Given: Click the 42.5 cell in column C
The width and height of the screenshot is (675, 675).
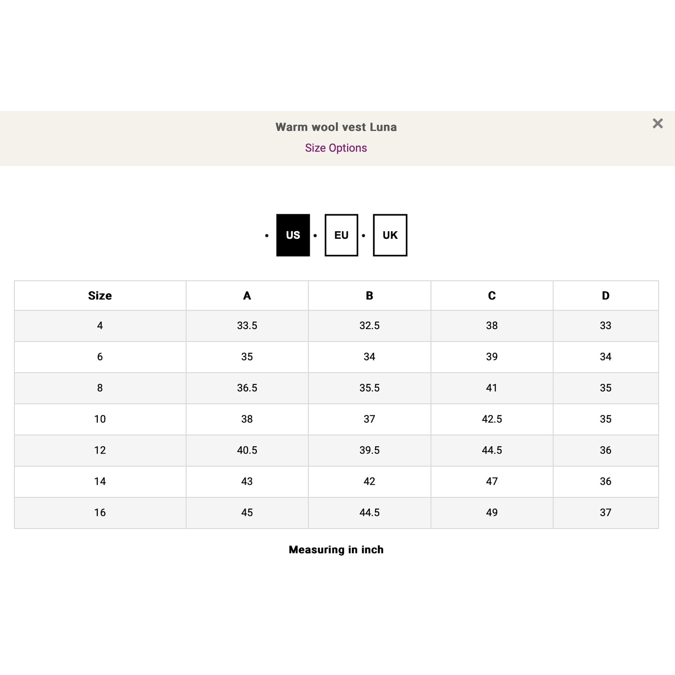Looking at the screenshot, I should click(492, 419).
